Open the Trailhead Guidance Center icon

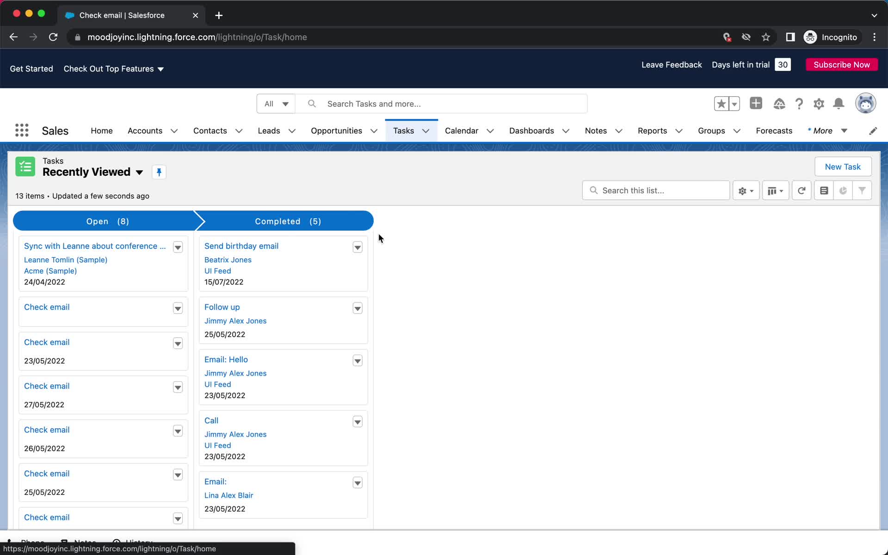click(779, 104)
